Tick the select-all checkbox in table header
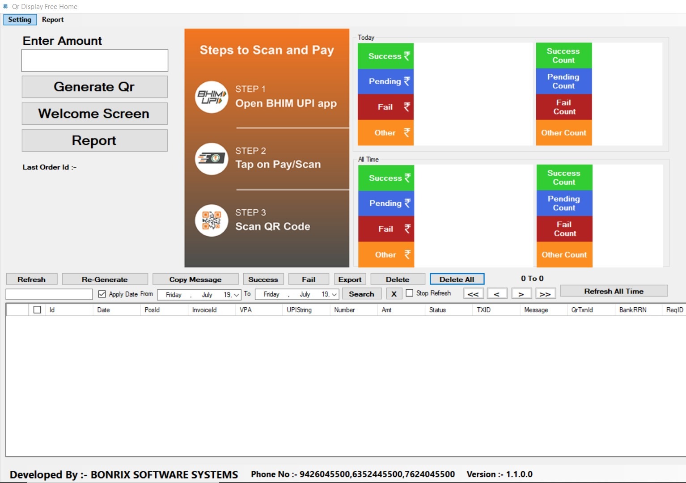Screen dimensions: 686x483 point(37,309)
